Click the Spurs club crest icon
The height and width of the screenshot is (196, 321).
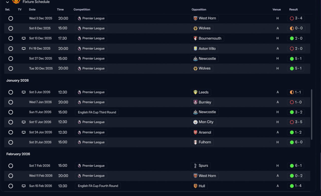(195, 166)
